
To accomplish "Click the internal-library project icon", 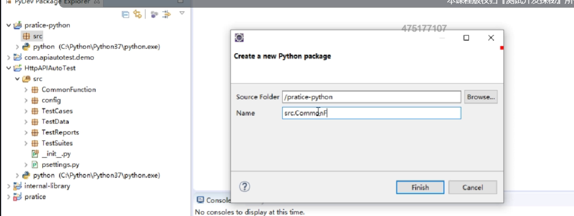I will pyautogui.click(x=18, y=186).
